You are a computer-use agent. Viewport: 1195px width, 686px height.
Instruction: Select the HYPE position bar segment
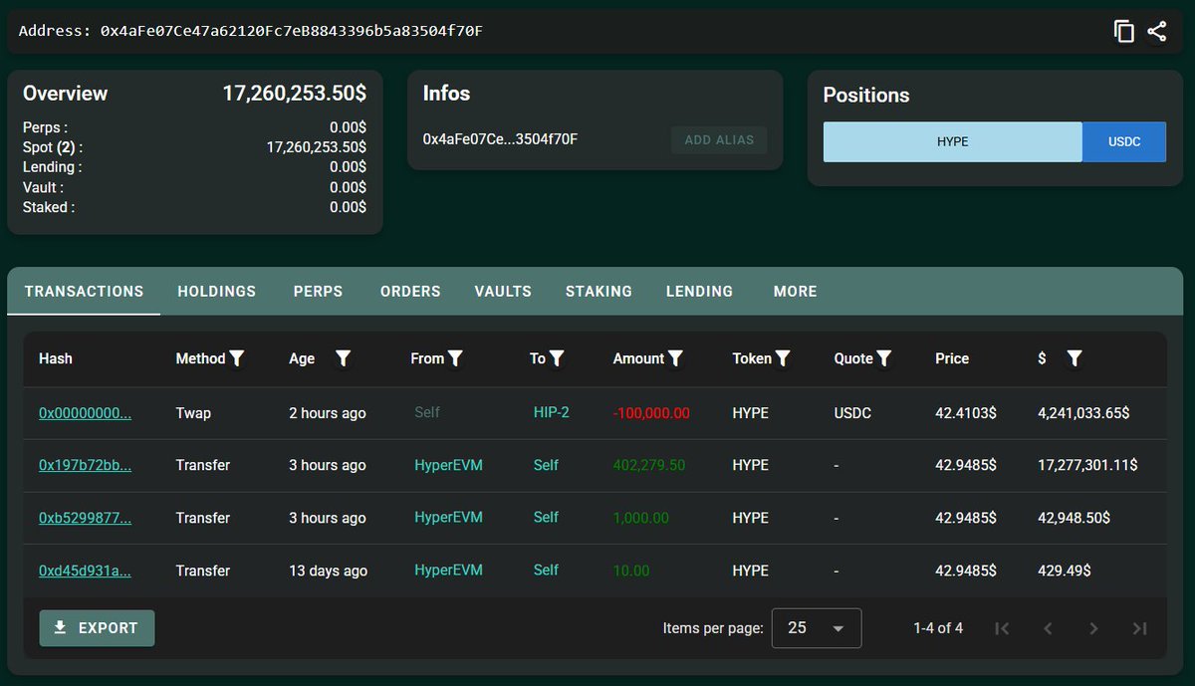[952, 141]
